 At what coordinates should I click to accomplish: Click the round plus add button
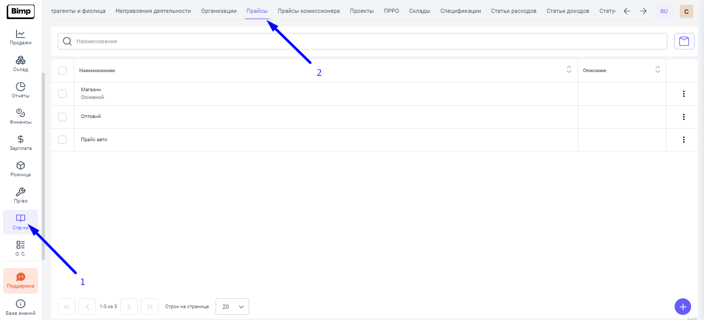tap(683, 307)
